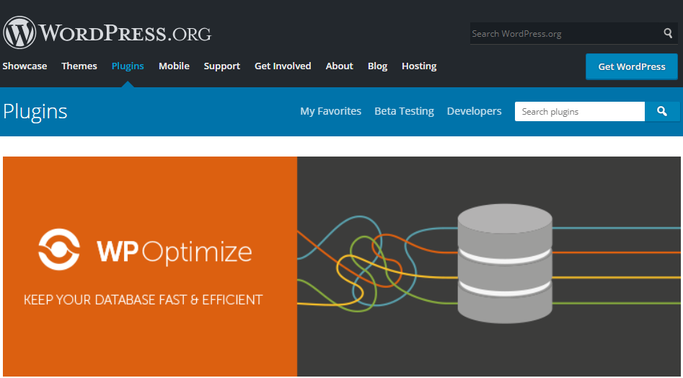Open the Mobile page
Screen dimensions: 683x378
tap(174, 66)
